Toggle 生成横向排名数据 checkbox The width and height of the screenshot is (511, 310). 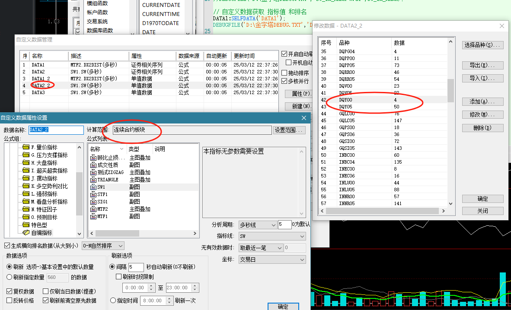click(7, 246)
